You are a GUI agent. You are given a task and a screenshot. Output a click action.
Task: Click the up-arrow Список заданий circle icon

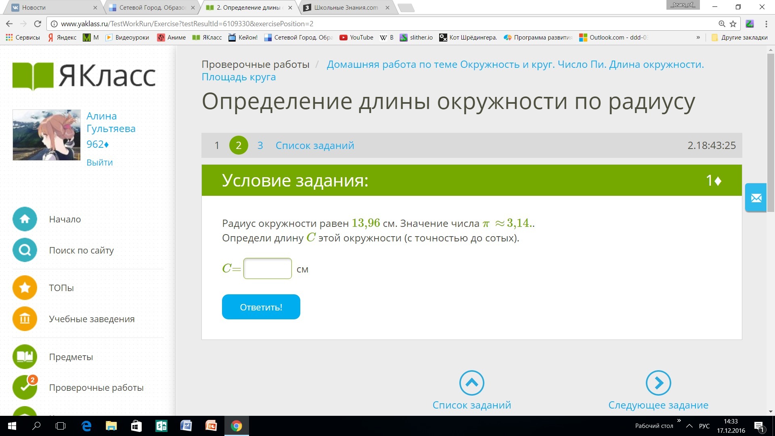(471, 383)
